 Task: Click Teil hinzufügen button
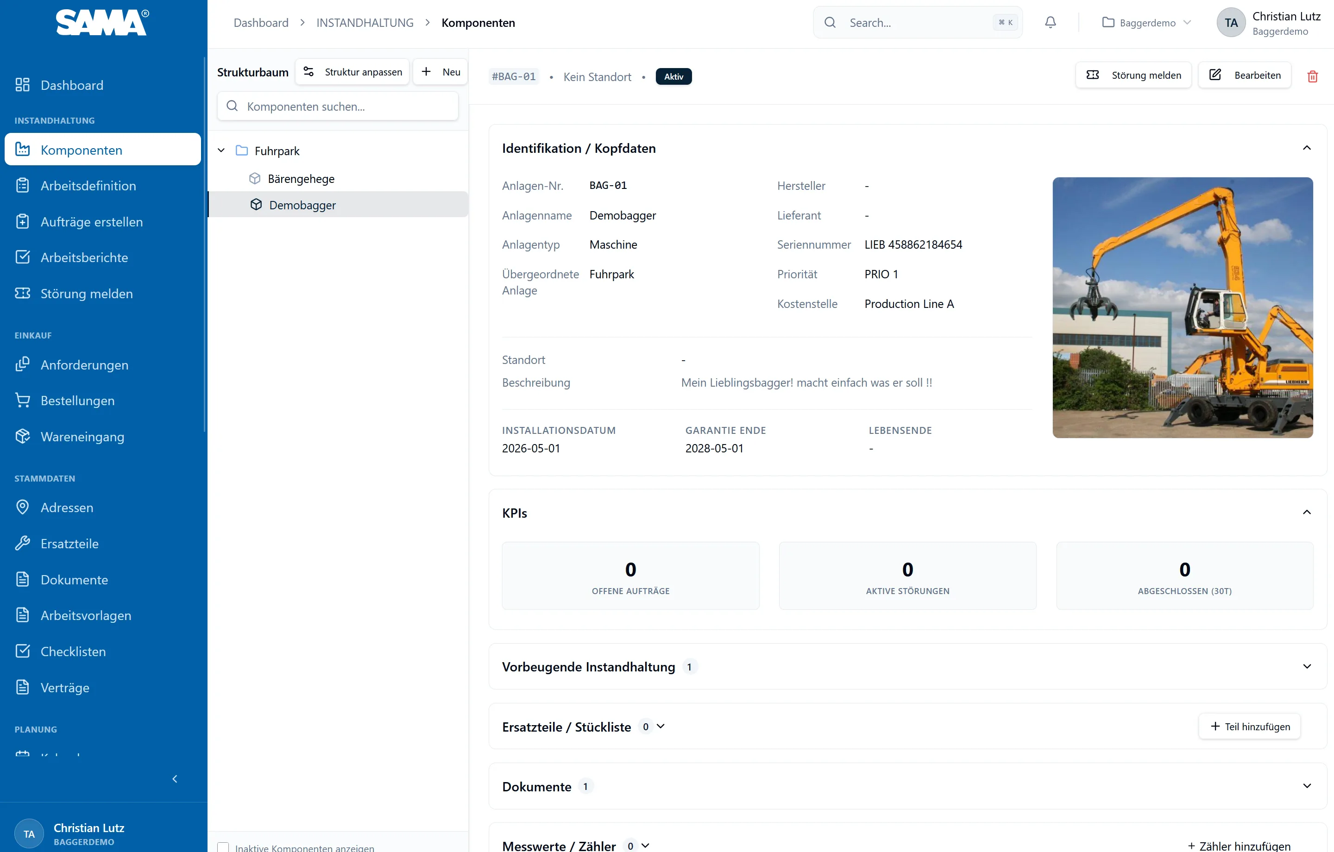pyautogui.click(x=1250, y=726)
